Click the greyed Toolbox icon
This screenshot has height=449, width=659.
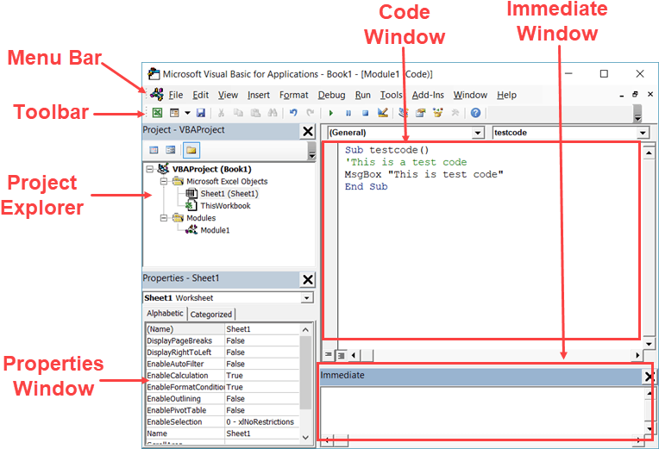455,113
